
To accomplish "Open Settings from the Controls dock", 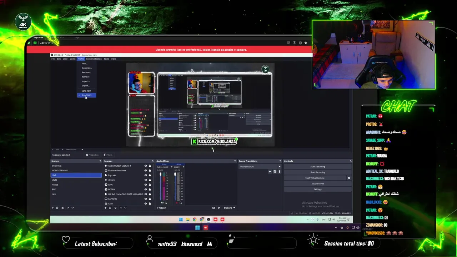I will [x=317, y=190].
